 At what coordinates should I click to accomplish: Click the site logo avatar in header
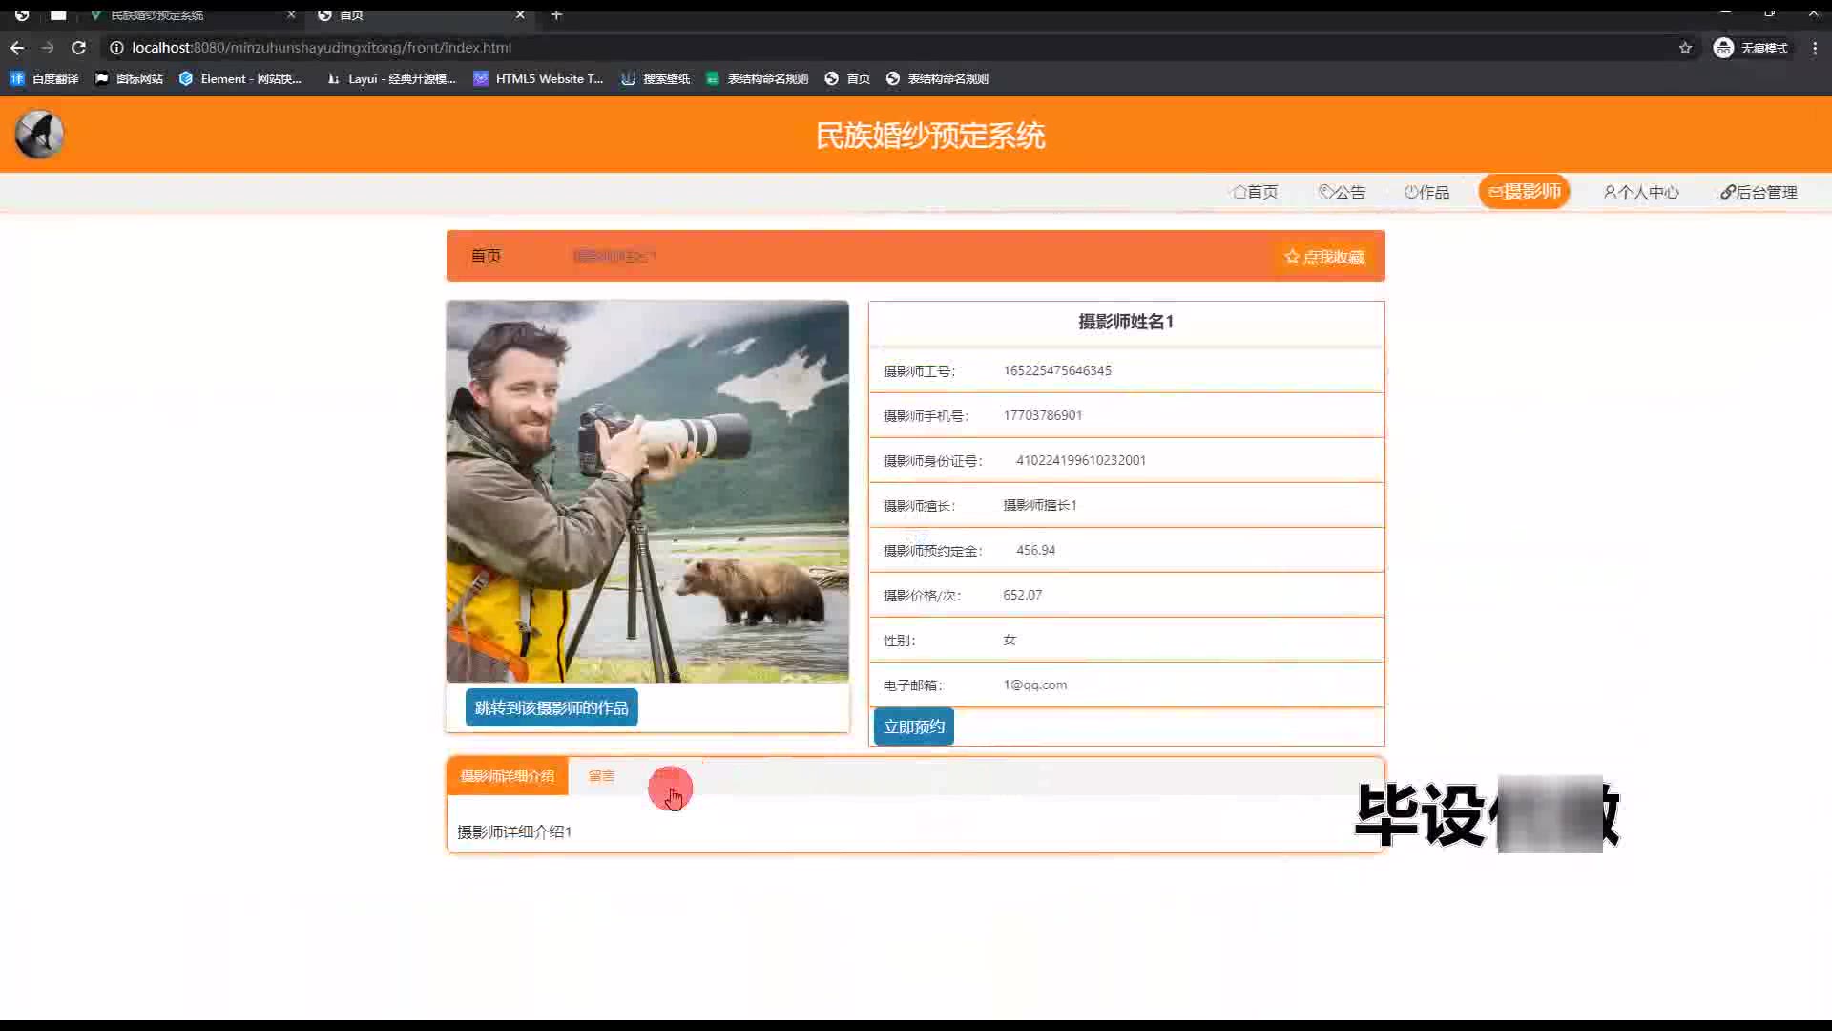tap(39, 135)
